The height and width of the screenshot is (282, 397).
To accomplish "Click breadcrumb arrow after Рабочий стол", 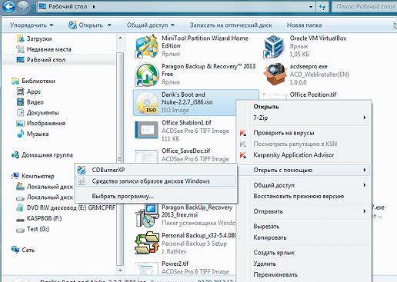I will [x=94, y=7].
